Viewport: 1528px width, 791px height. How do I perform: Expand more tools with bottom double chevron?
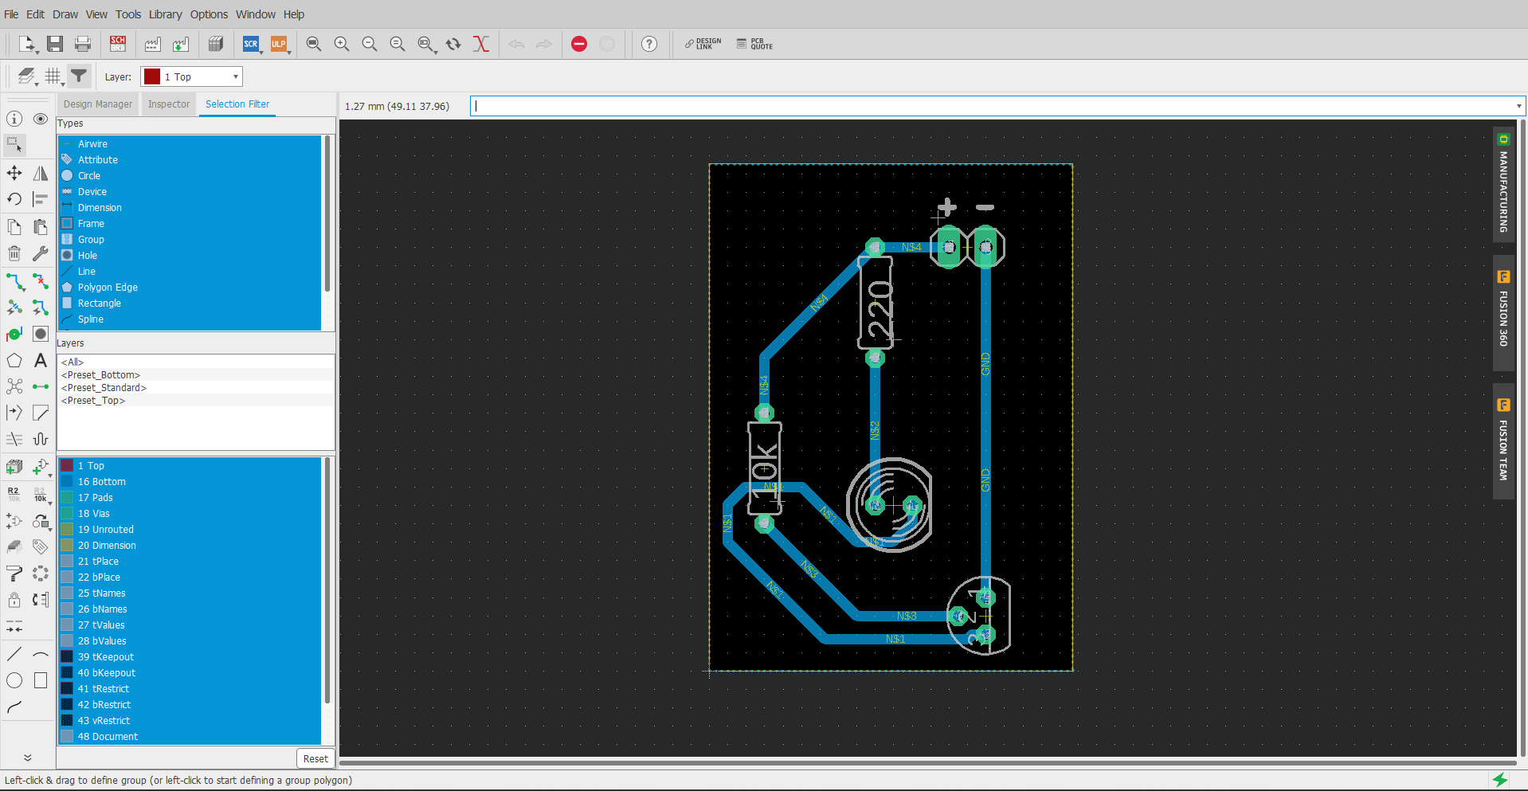click(x=27, y=758)
